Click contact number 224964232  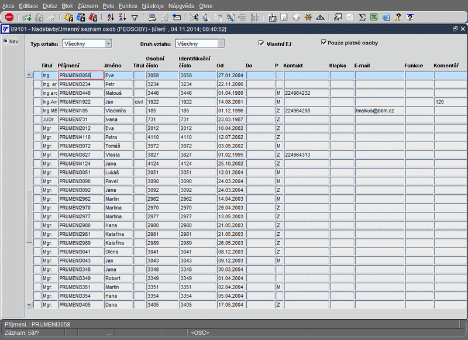click(x=307, y=93)
